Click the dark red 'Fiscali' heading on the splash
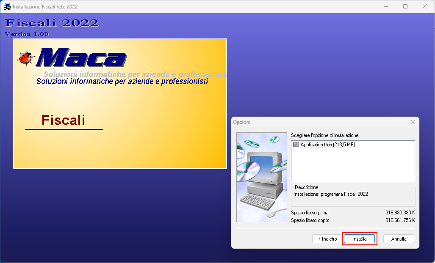This screenshot has width=435, height=263. pyautogui.click(x=63, y=120)
